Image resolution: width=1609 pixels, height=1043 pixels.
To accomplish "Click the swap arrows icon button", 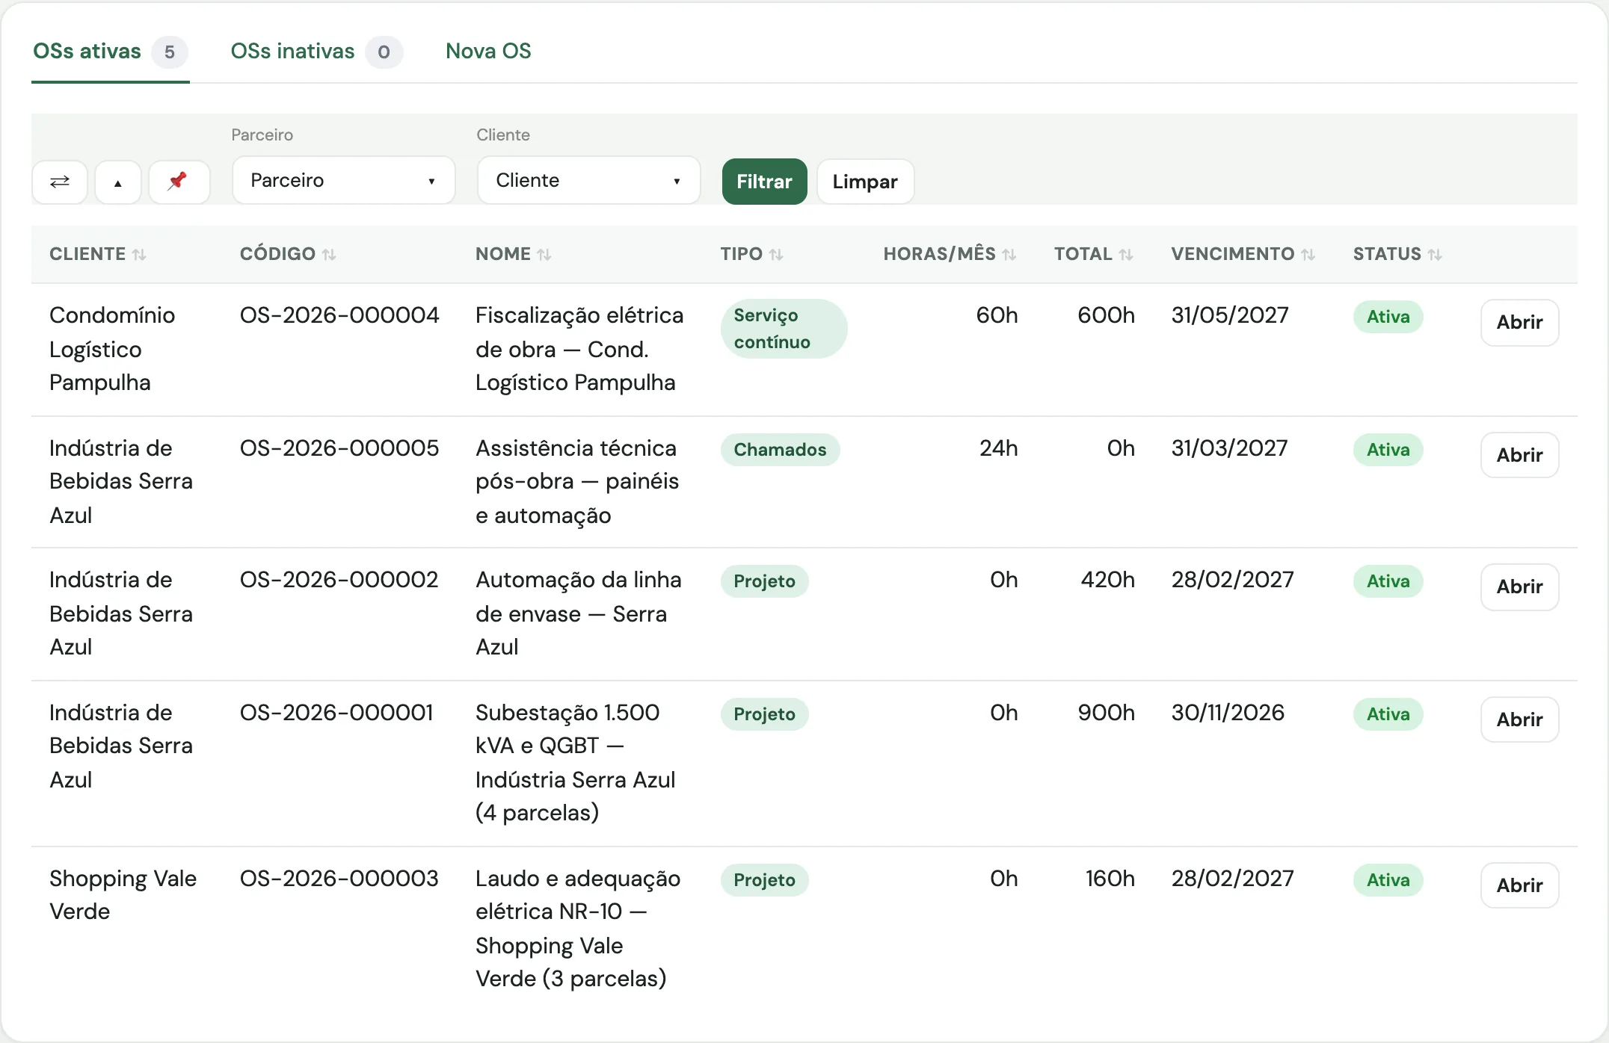I will click(60, 182).
